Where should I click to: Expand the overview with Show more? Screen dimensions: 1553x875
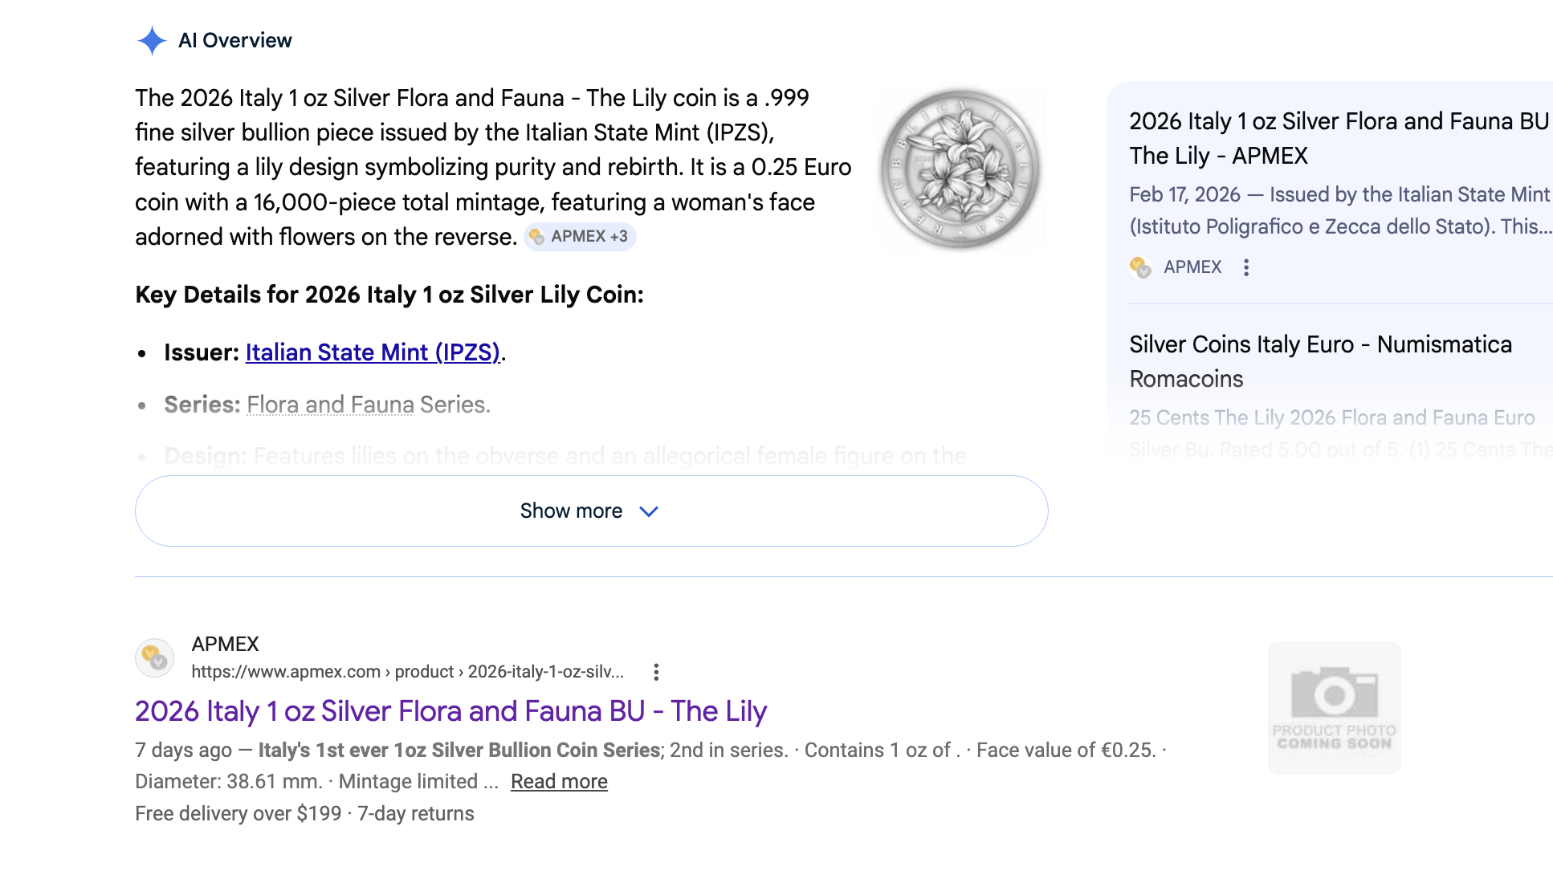[x=570, y=511]
